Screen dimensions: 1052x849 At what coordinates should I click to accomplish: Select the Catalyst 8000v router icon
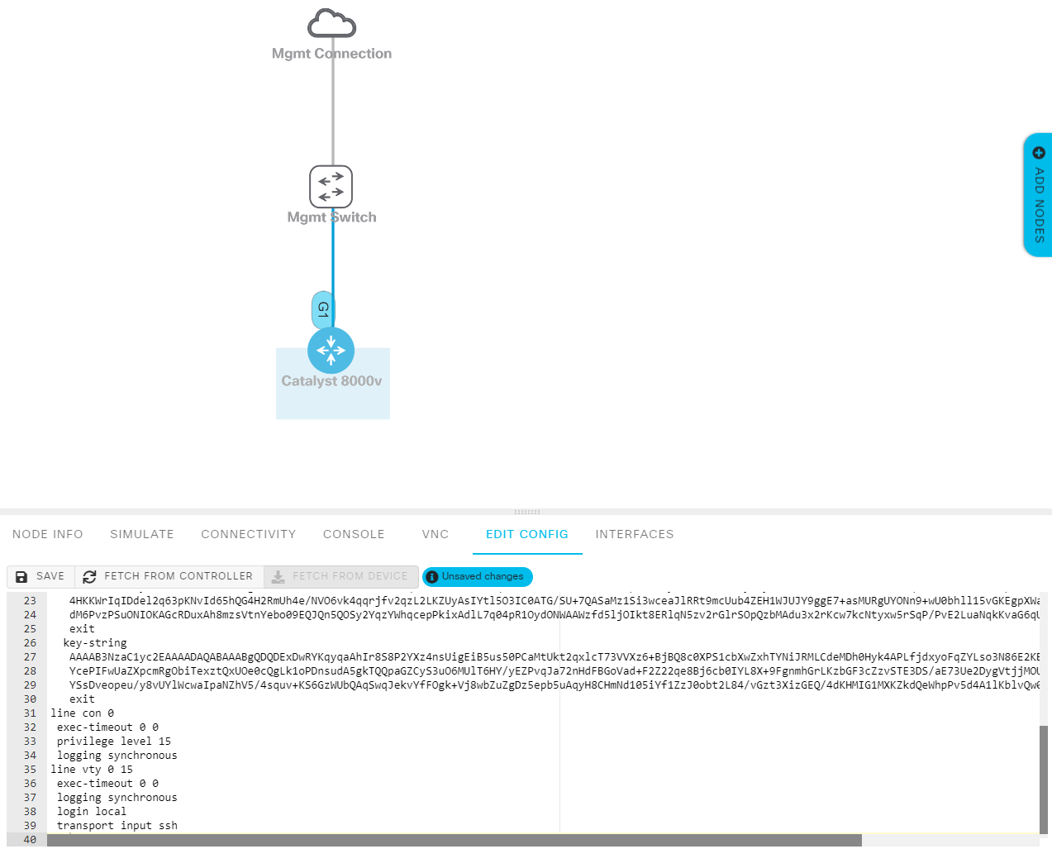pyautogui.click(x=331, y=351)
